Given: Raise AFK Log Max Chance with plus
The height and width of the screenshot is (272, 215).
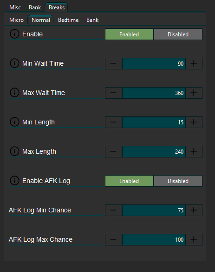Looking at the screenshot, I should click(194, 239).
